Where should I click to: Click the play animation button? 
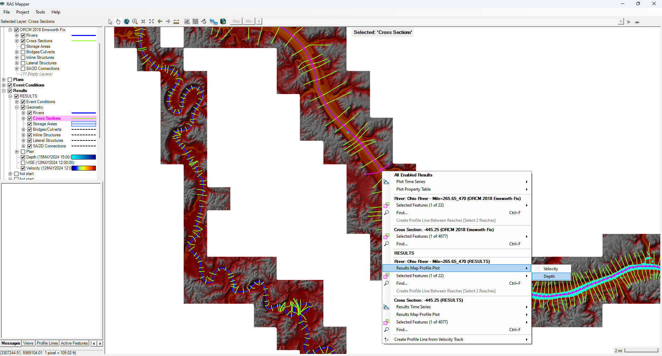click(x=629, y=22)
